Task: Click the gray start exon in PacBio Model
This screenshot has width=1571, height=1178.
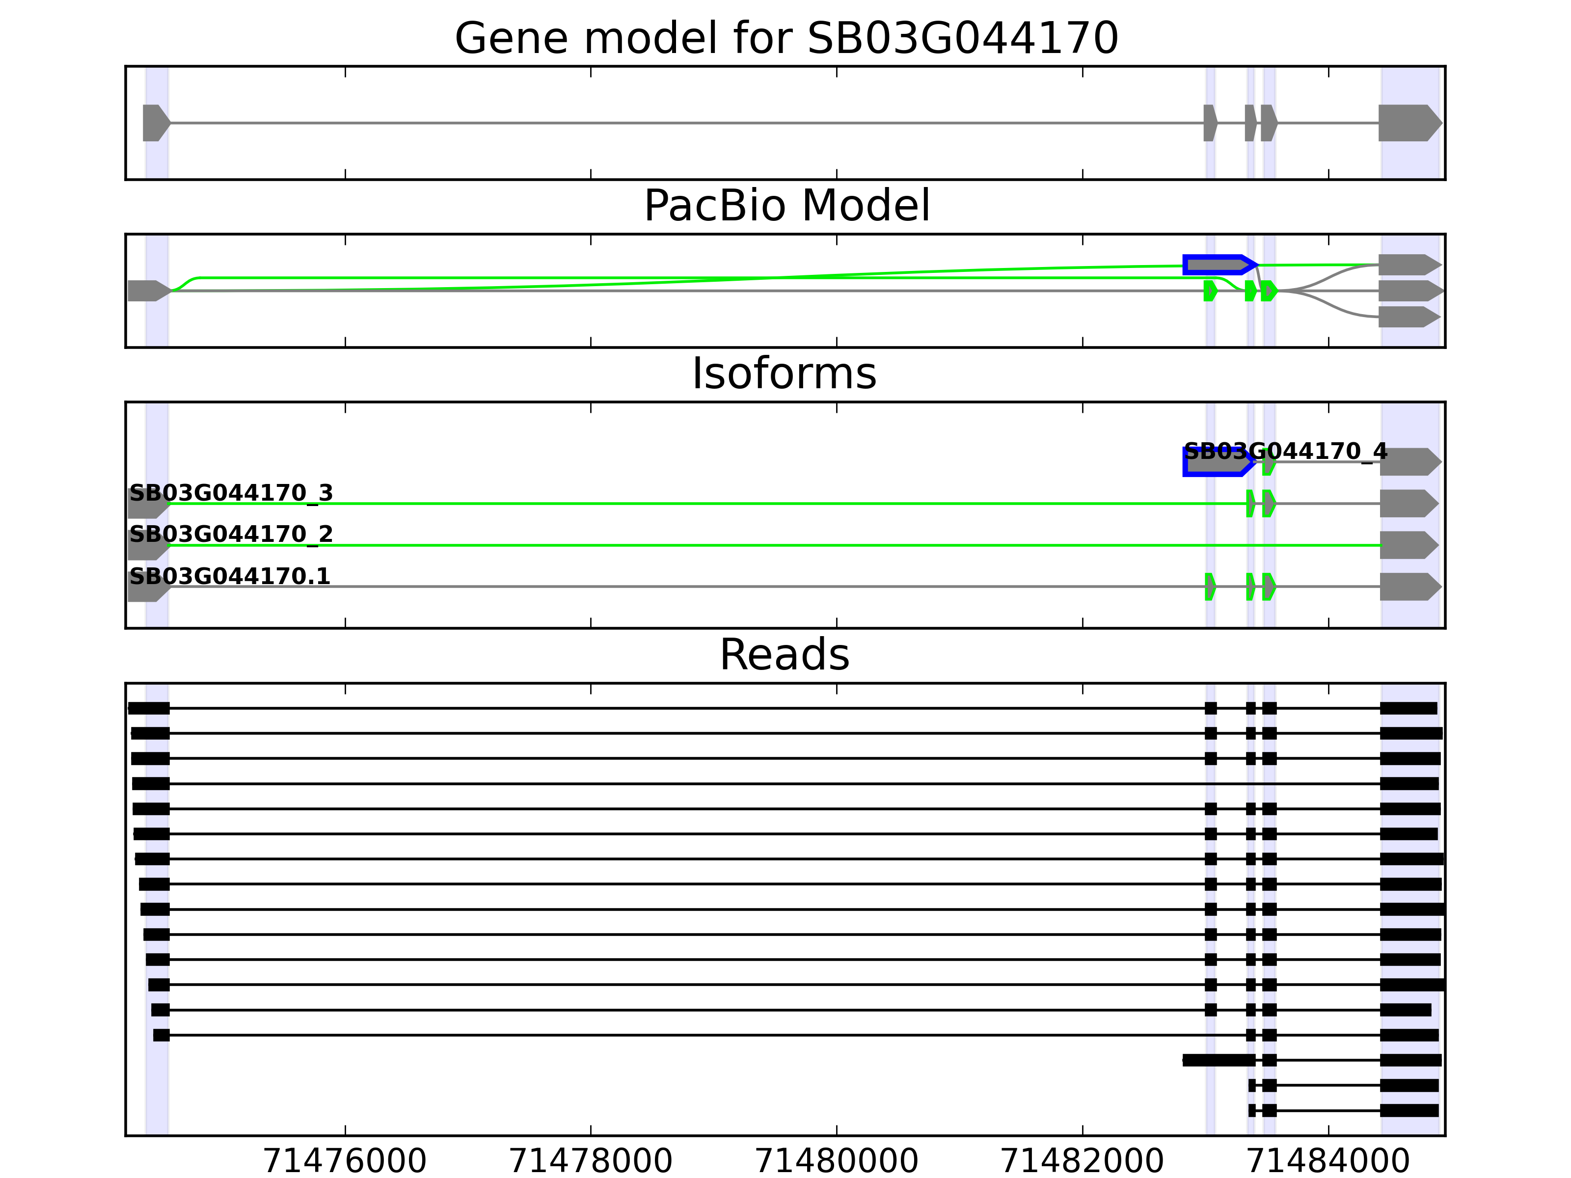Action: click(148, 291)
